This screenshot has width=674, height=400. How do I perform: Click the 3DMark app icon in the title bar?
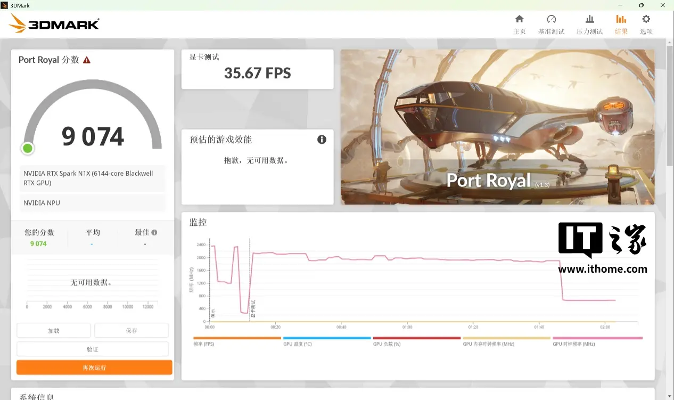pyautogui.click(x=4, y=5)
